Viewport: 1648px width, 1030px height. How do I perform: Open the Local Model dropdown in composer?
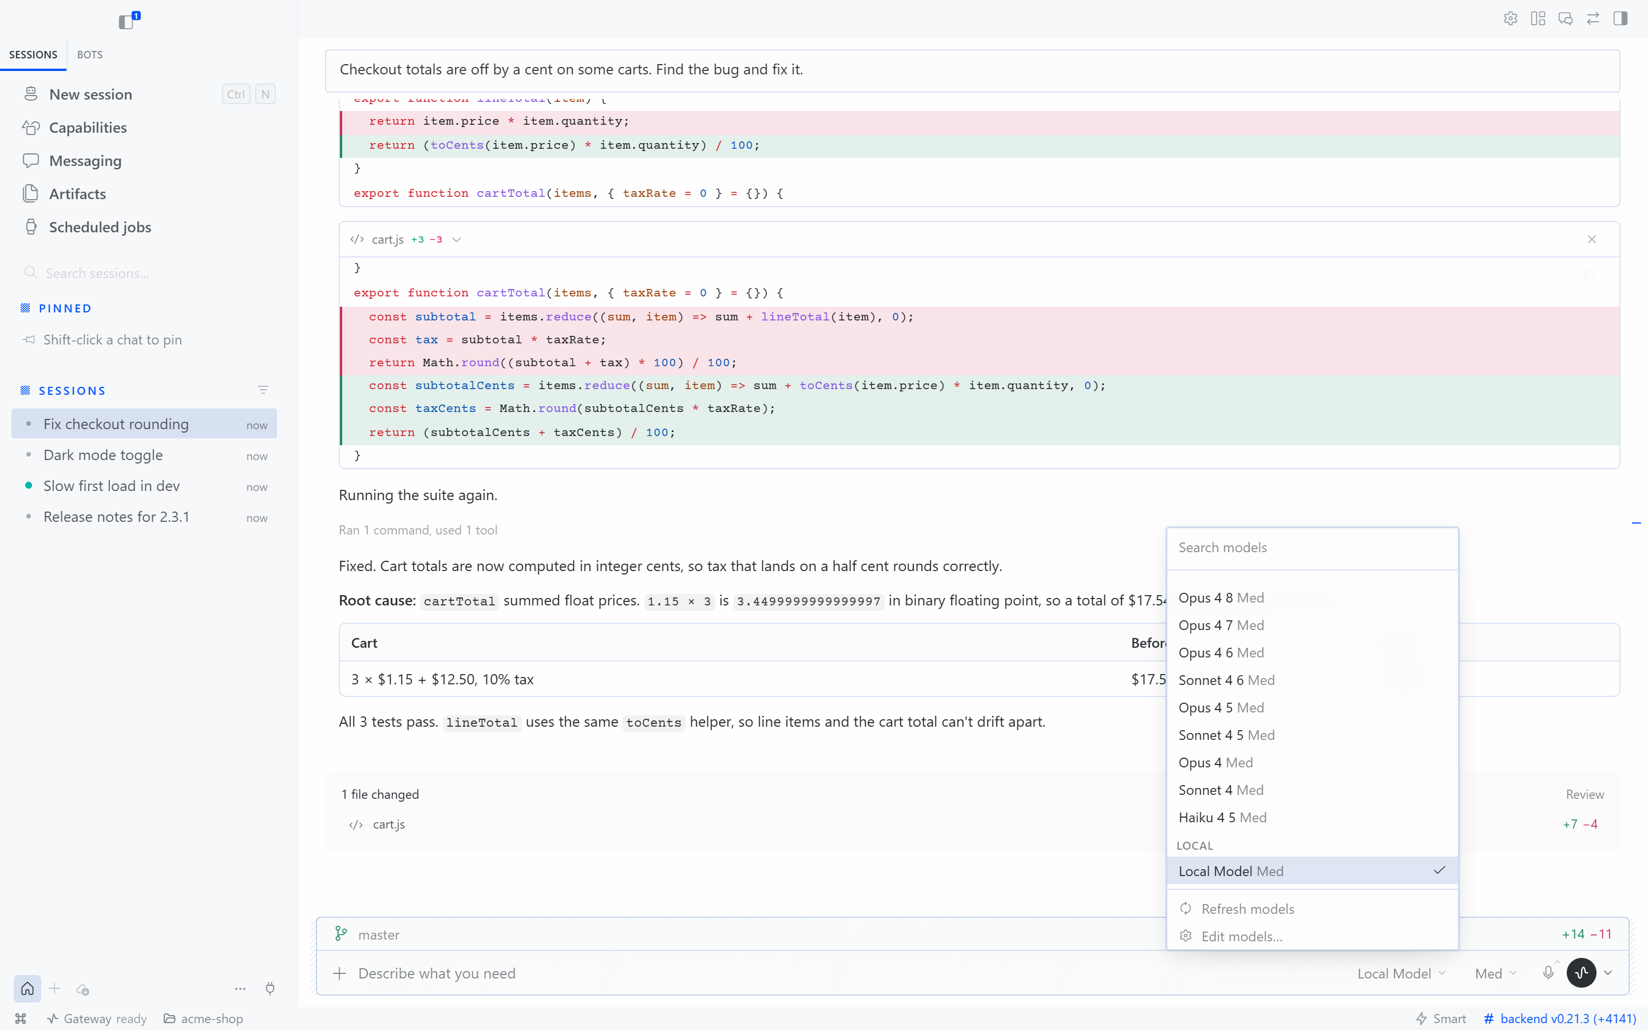pyautogui.click(x=1401, y=973)
